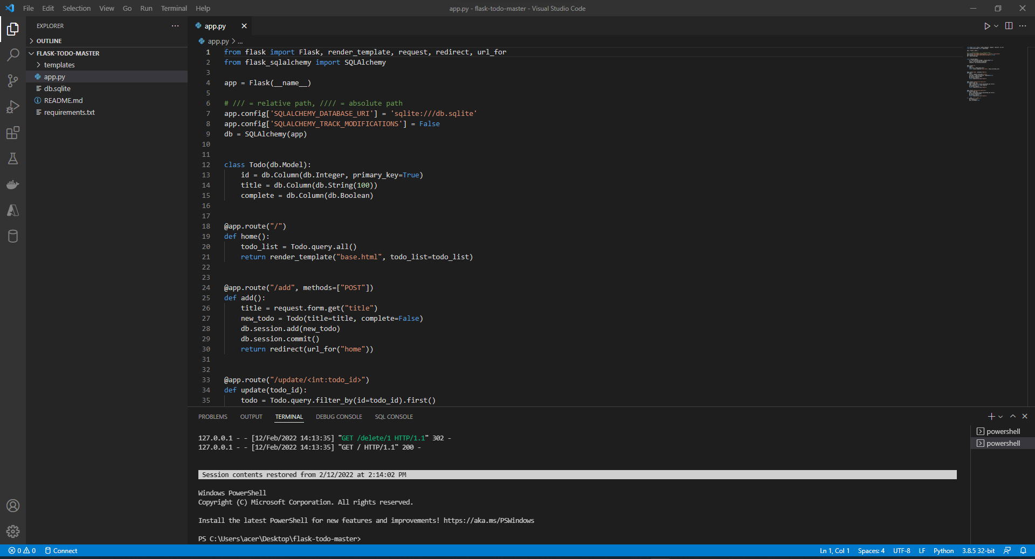Click the Run Python File play button
The height and width of the screenshot is (559, 1035).
click(987, 26)
